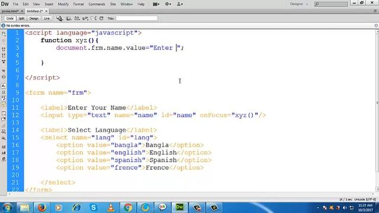Click the vertical scrollbar up arrow

point(377,31)
